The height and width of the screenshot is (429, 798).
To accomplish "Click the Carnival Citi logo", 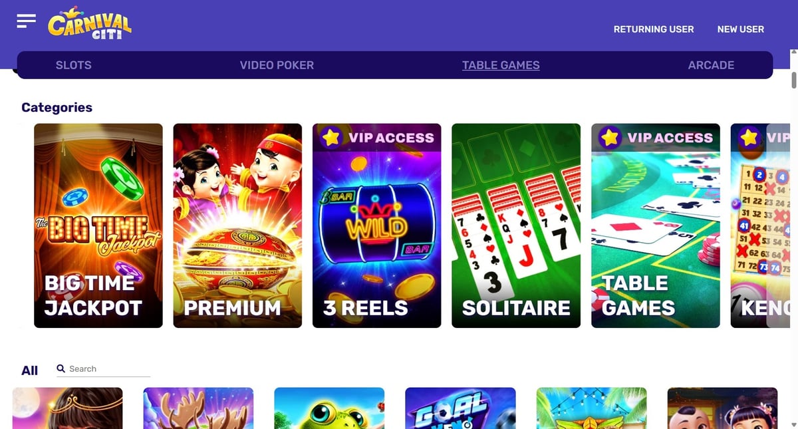I will pyautogui.click(x=90, y=25).
